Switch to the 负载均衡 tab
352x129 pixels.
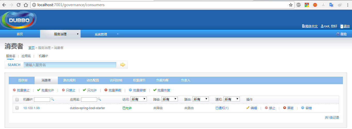tap(162, 80)
